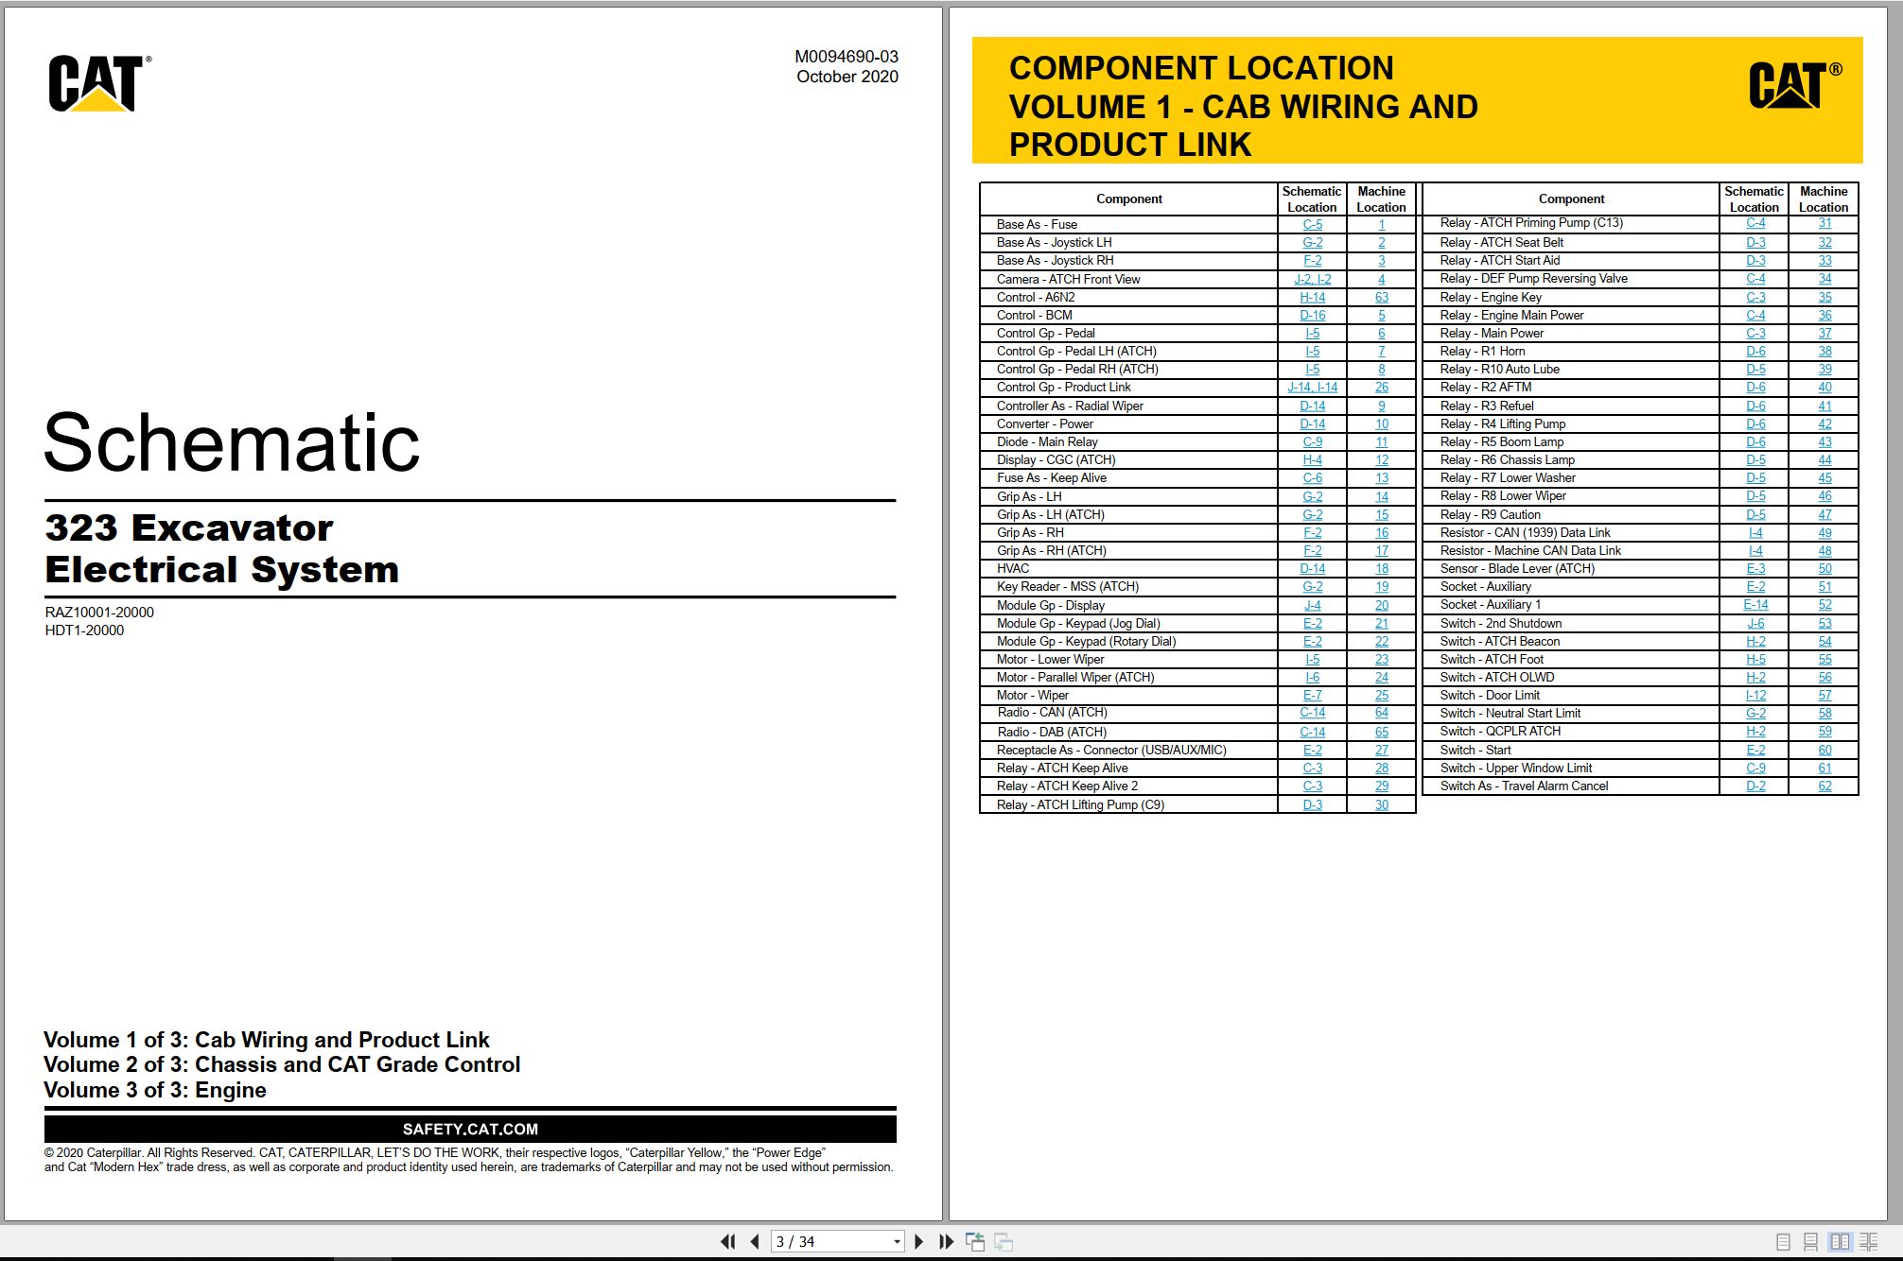Open D-2 link for Switch As - Travel Alarm Cancel

(1755, 786)
